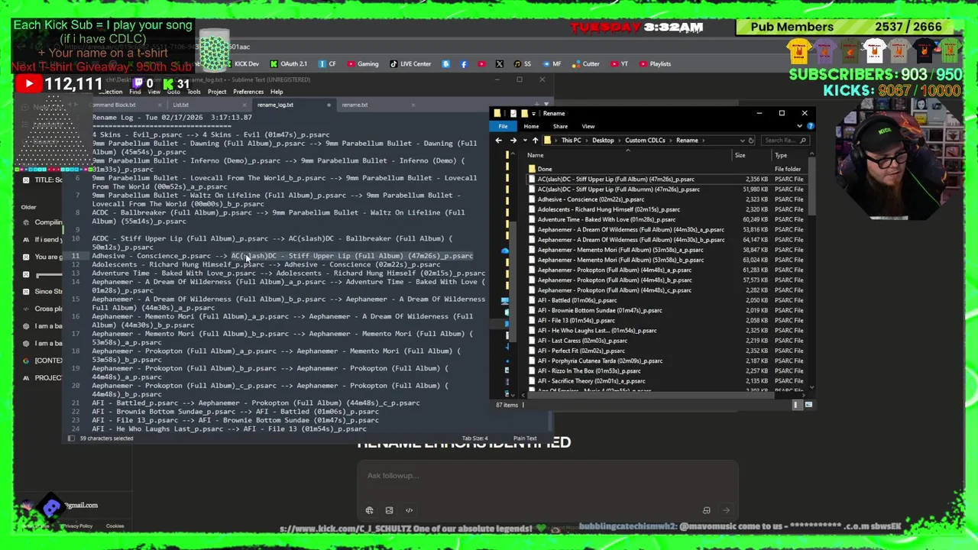The image size is (978, 550).
Task: Open the Share ribbon tab
Action: [560, 127]
